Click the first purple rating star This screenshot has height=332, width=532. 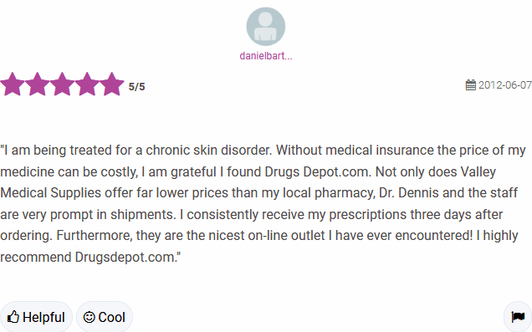click(x=13, y=84)
